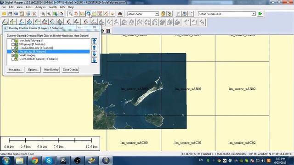294x165 pixels.
Task: Click the 1:131700 scale in status bar
Action: (x=187, y=154)
